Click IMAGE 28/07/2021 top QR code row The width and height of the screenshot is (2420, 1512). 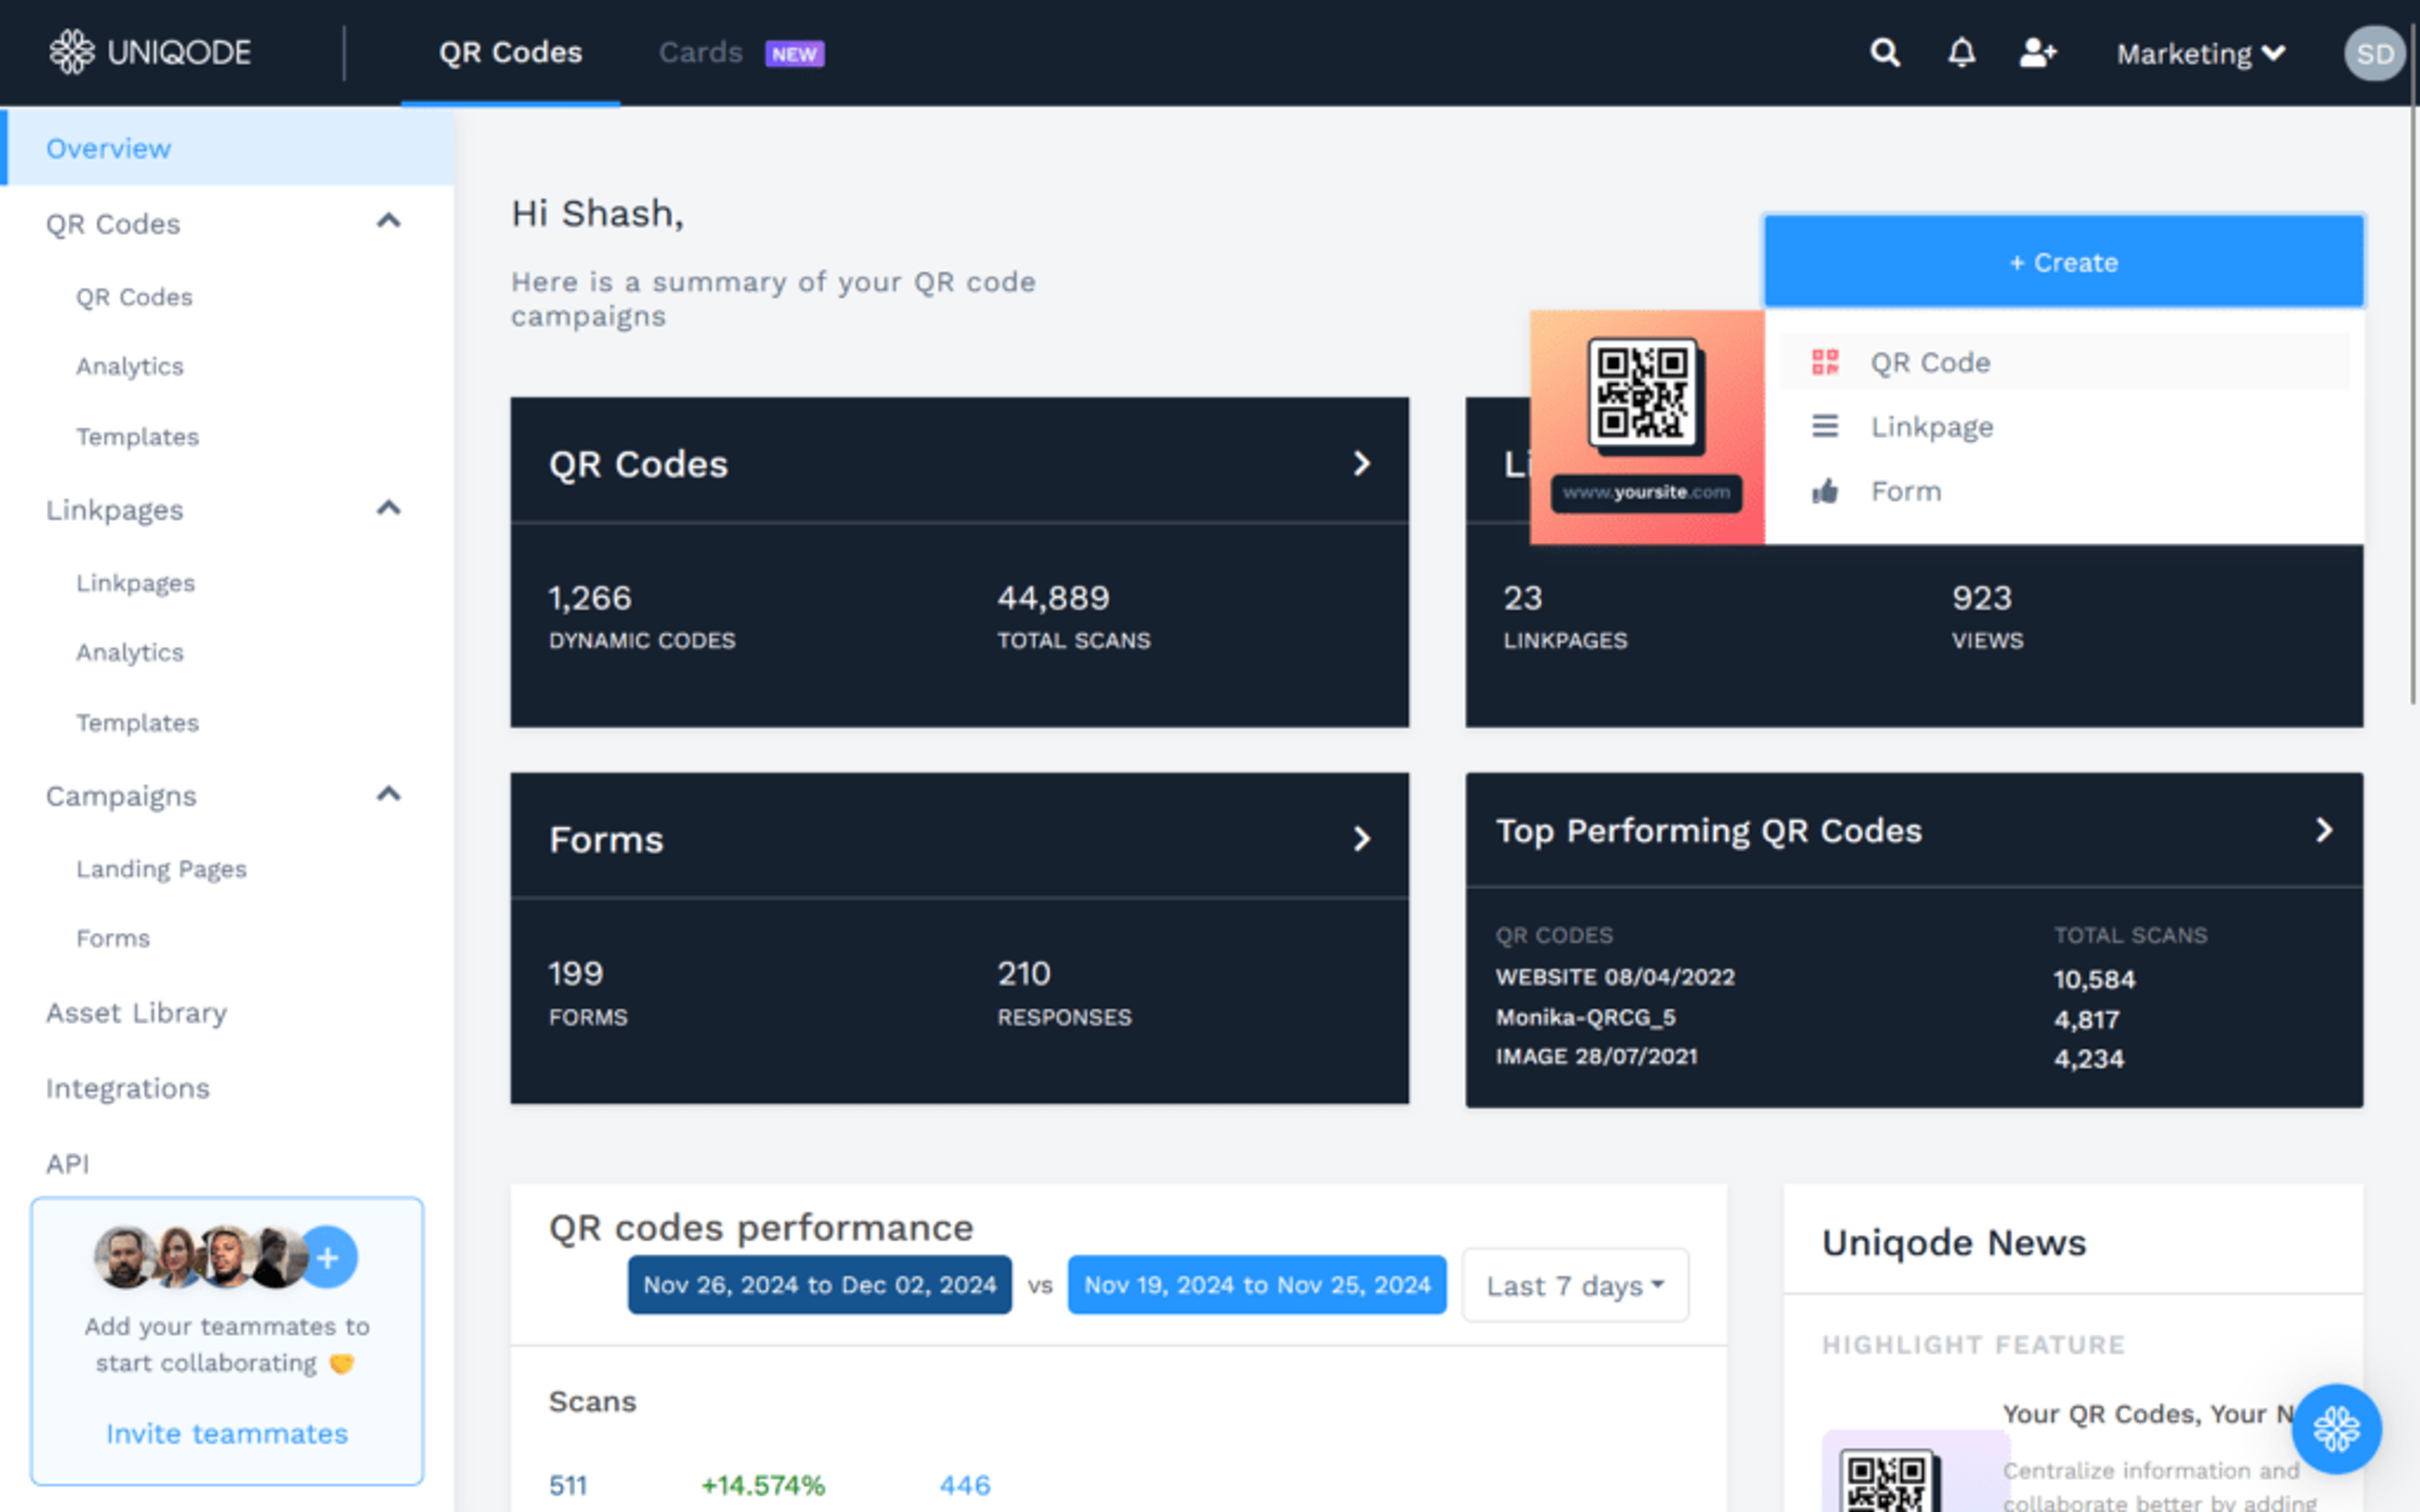[x=1596, y=1056]
